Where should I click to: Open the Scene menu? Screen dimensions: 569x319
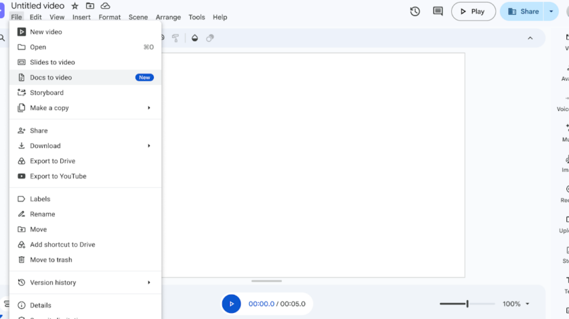(138, 17)
